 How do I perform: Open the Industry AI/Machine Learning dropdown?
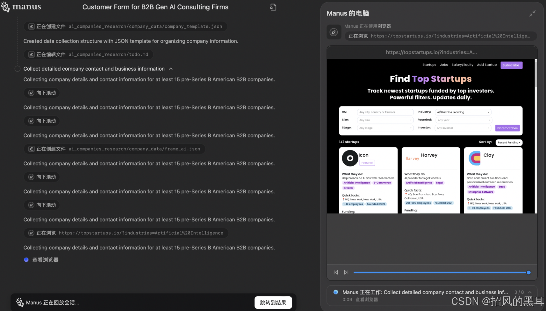point(463,112)
